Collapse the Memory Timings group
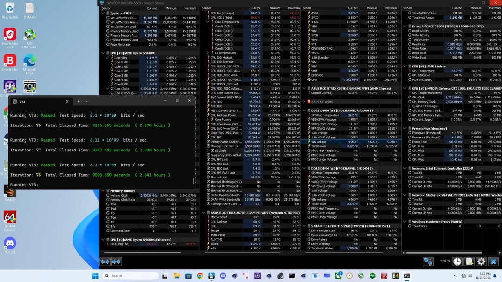Viewport: 502px width, 282px height. (x=103, y=191)
